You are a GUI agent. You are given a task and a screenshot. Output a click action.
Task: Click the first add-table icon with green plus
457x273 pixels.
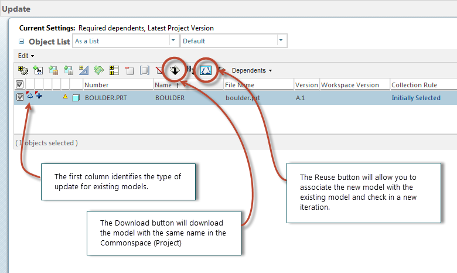click(x=53, y=70)
